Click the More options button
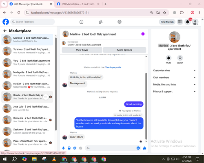The height and width of the screenshot is (163, 204). pyautogui.click(x=124, y=50)
